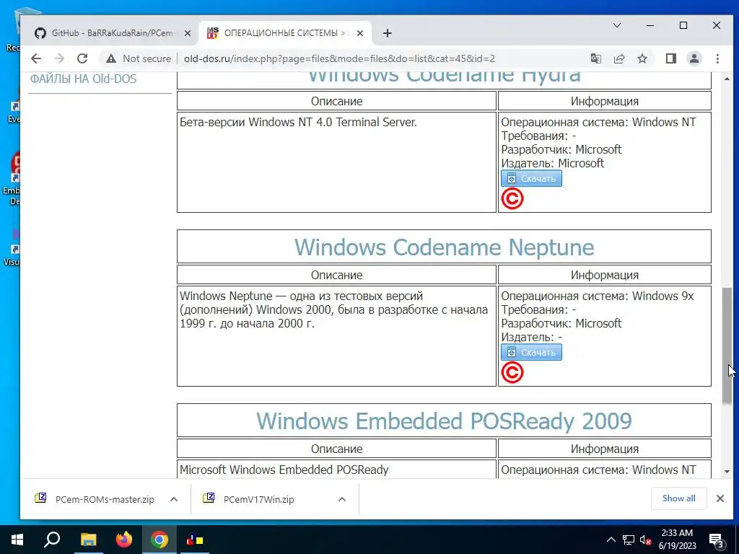The width and height of the screenshot is (739, 554).
Task: Click the 'Издатель: Microsoft' text under Hydra
Action: (x=552, y=163)
